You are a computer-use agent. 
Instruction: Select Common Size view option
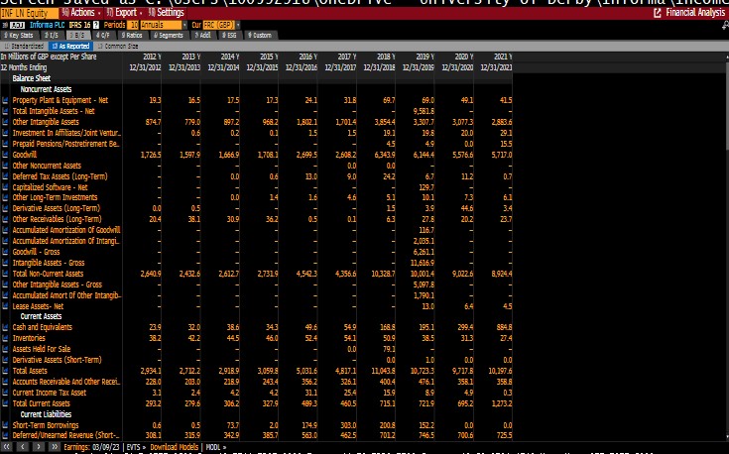pyautogui.click(x=118, y=46)
